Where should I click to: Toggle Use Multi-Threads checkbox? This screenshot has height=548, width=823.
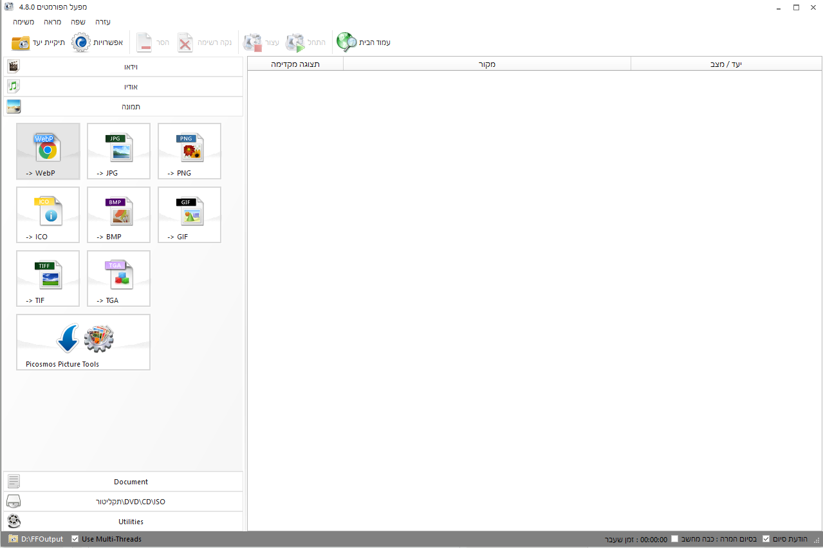(x=75, y=539)
